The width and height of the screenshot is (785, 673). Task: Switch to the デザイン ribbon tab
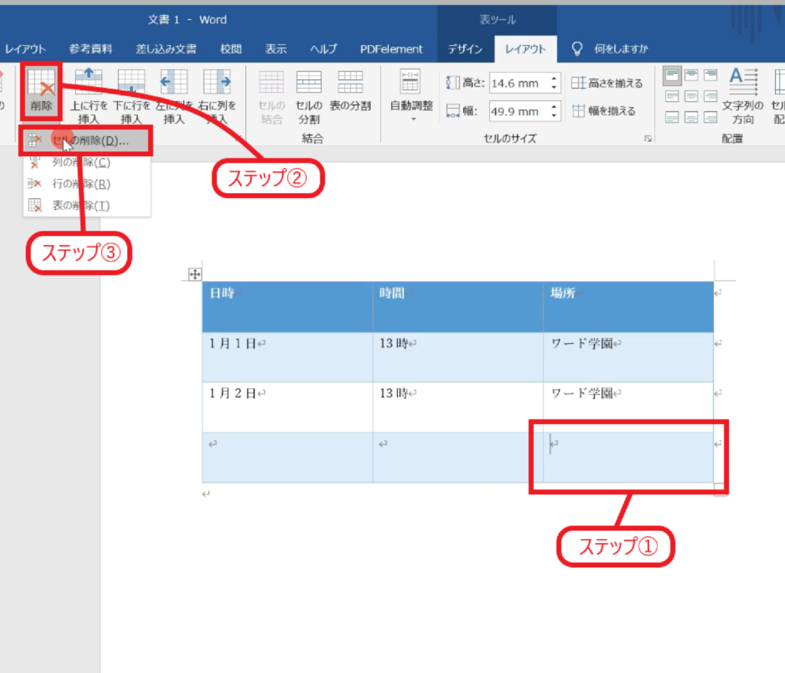pyautogui.click(x=465, y=49)
